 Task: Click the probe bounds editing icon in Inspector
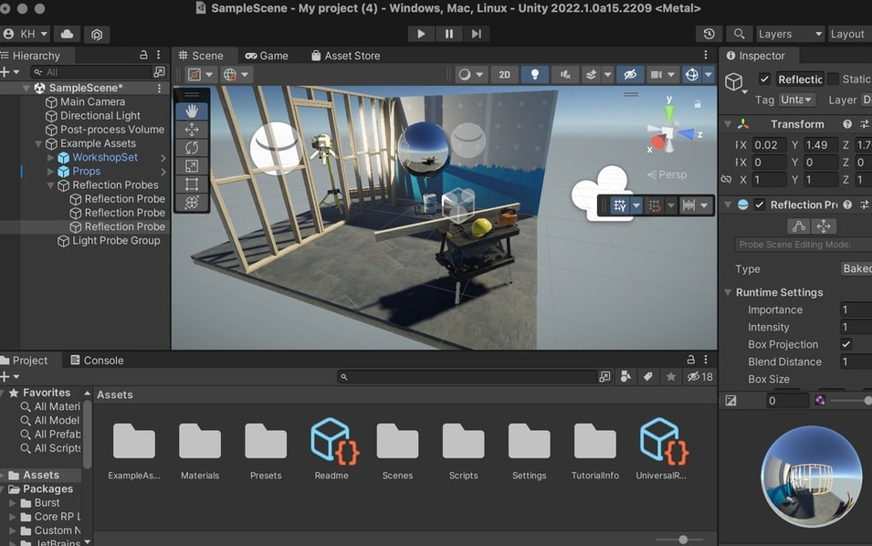[x=798, y=226]
